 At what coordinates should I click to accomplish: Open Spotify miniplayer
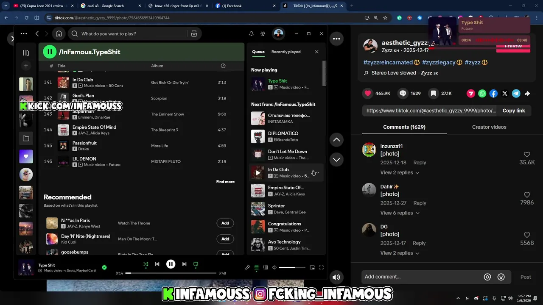pos(312,267)
